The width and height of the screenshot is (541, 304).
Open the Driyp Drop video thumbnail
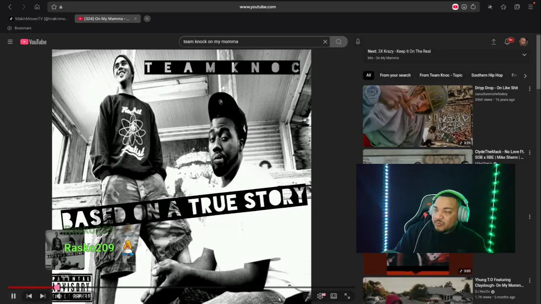point(418,116)
